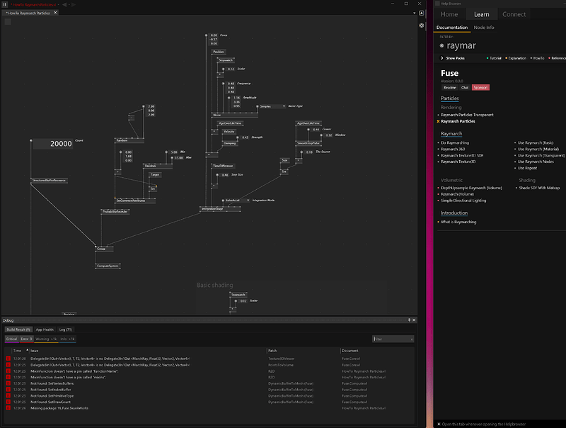Image resolution: width=566 pixels, height=428 pixels.
Task: Close the Debug panel
Action: pyautogui.click(x=415, y=320)
